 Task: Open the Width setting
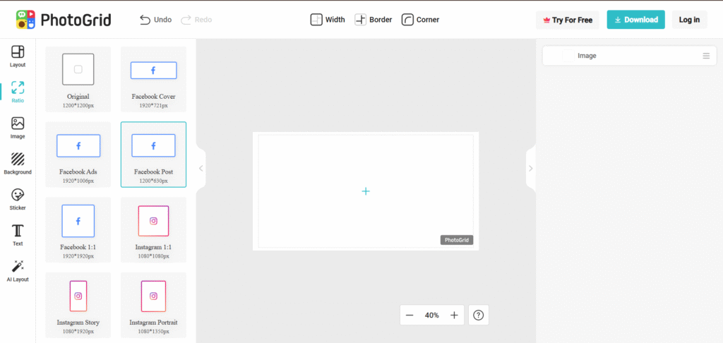(328, 20)
